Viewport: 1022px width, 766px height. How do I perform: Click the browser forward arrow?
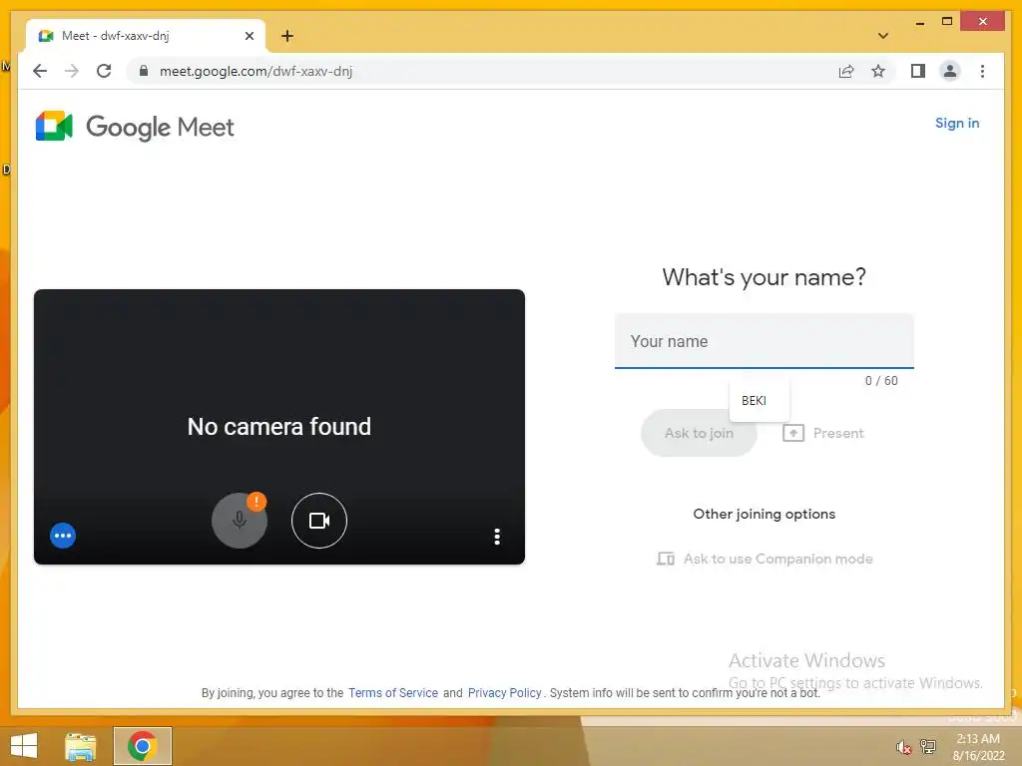(x=72, y=71)
